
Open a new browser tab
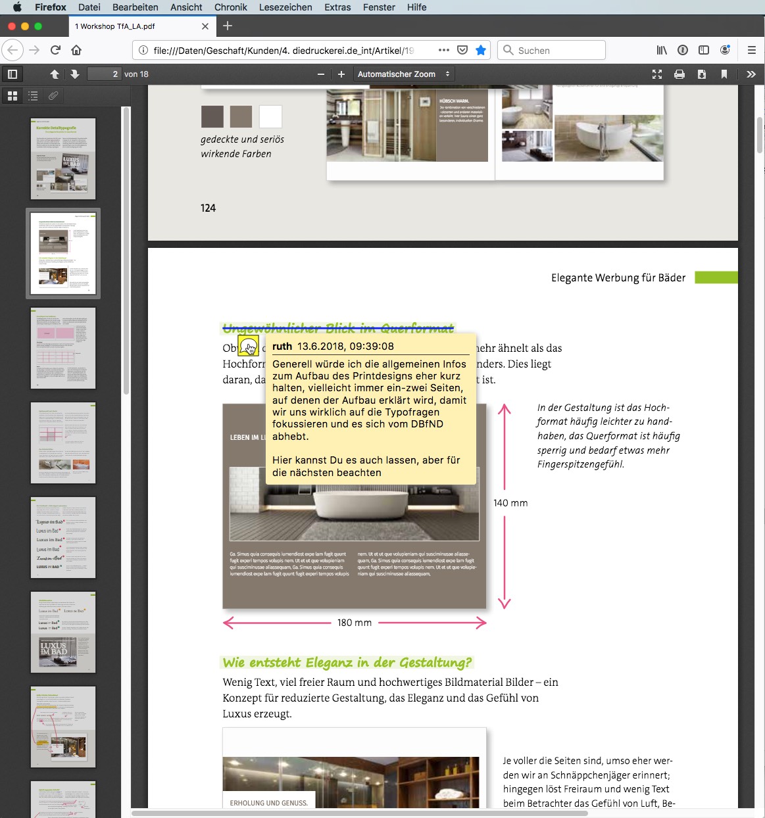[x=228, y=26]
